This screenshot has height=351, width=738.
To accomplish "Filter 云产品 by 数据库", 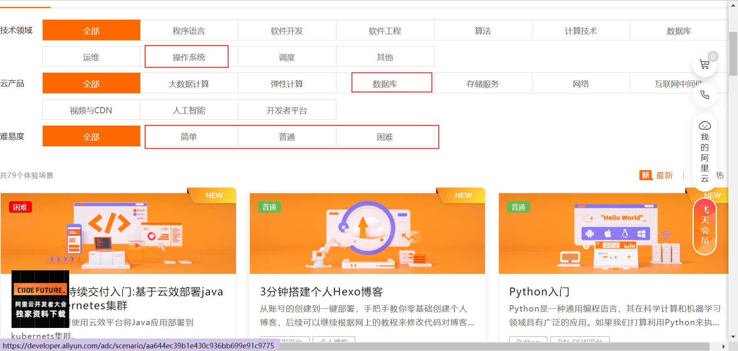I will [x=385, y=83].
